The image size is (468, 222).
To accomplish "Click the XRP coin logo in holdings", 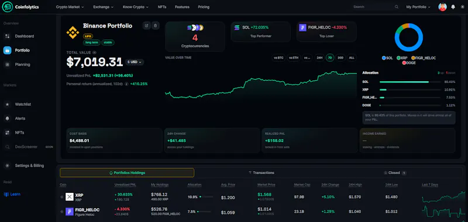I will 70,197.
